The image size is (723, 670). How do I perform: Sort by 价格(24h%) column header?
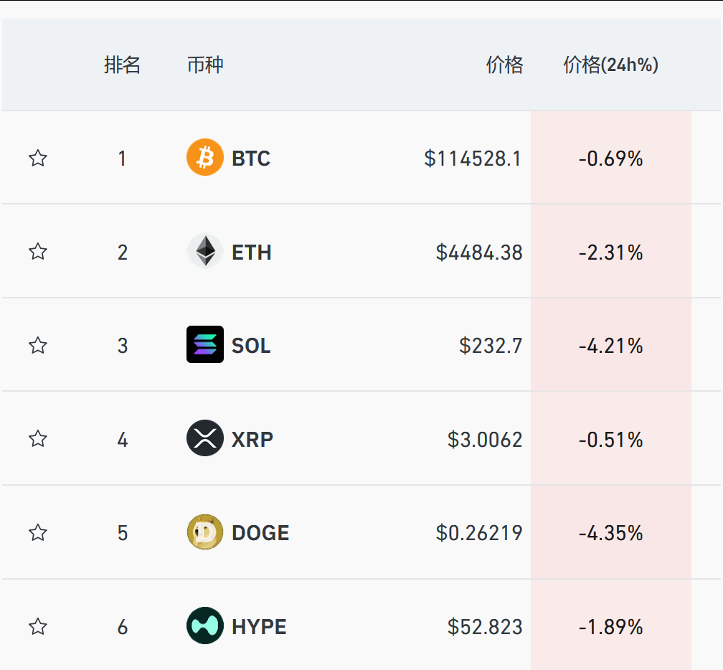[610, 65]
